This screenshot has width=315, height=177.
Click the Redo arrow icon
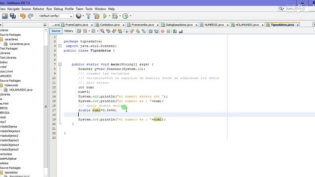(x=31, y=16)
